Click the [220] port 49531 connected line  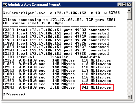pyautogui.click(x=56, y=50)
